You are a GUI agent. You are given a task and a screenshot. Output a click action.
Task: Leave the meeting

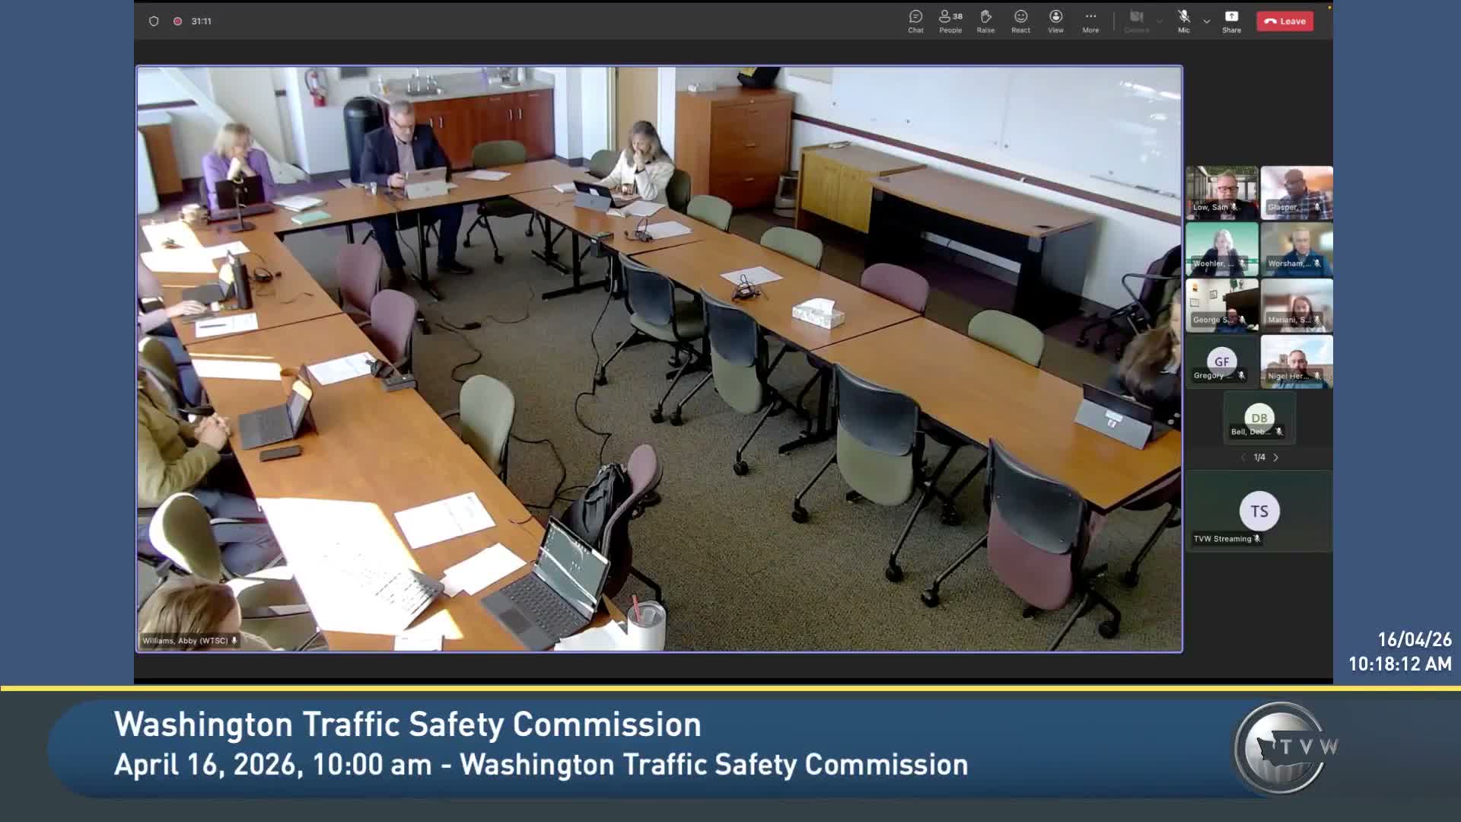[x=1284, y=21]
